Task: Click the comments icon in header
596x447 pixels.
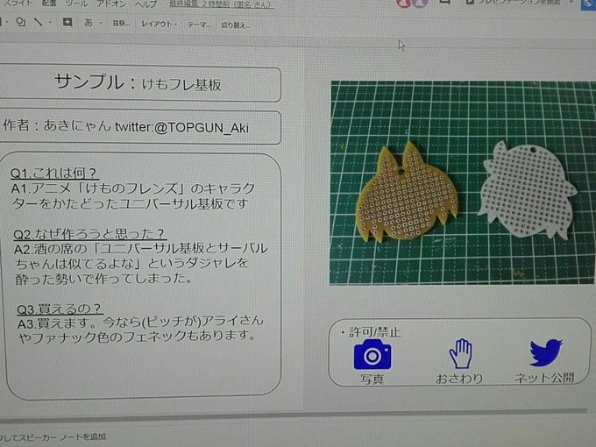Action: coord(444,2)
